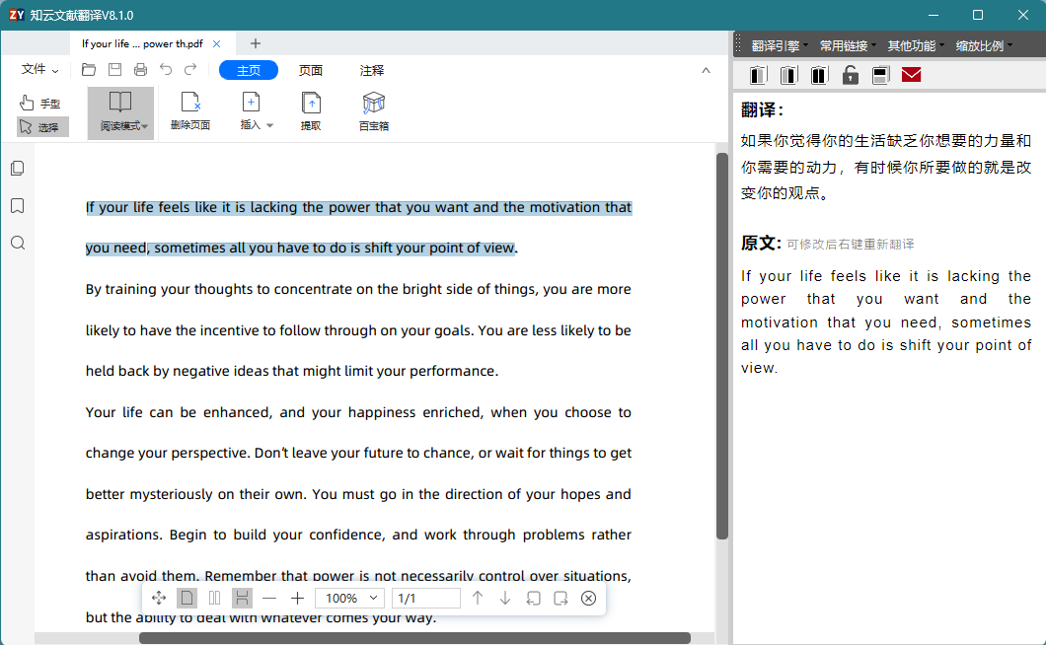
Task: Toggle the Select (选择) tool mode
Action: click(42, 127)
